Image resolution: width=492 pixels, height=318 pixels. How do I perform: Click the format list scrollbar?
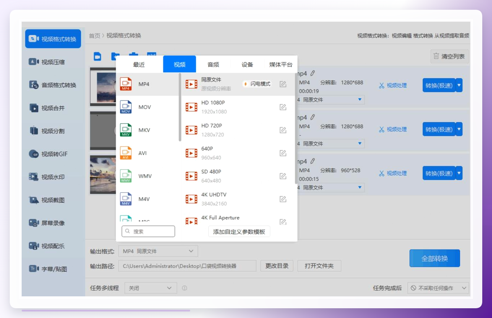pos(180,107)
